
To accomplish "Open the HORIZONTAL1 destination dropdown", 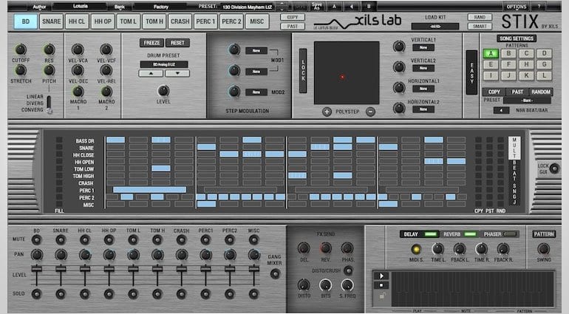I will tap(423, 89).
